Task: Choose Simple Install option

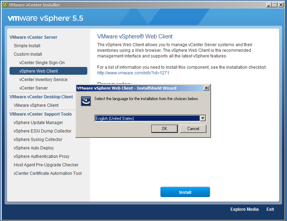Action: tap(27, 46)
